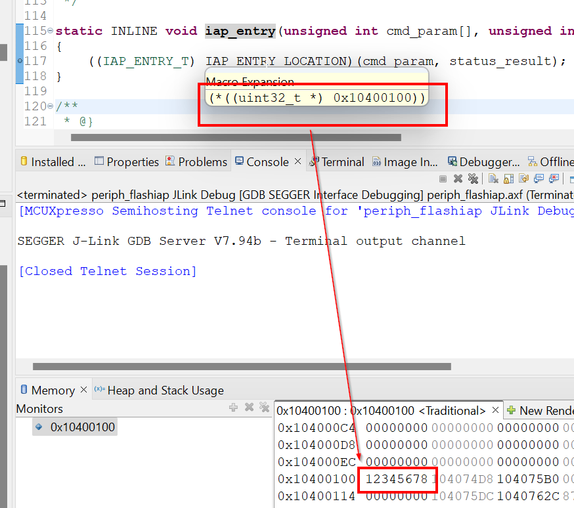Click the iap_entry function name
Image resolution: width=574 pixels, height=508 pixels.
(x=240, y=31)
